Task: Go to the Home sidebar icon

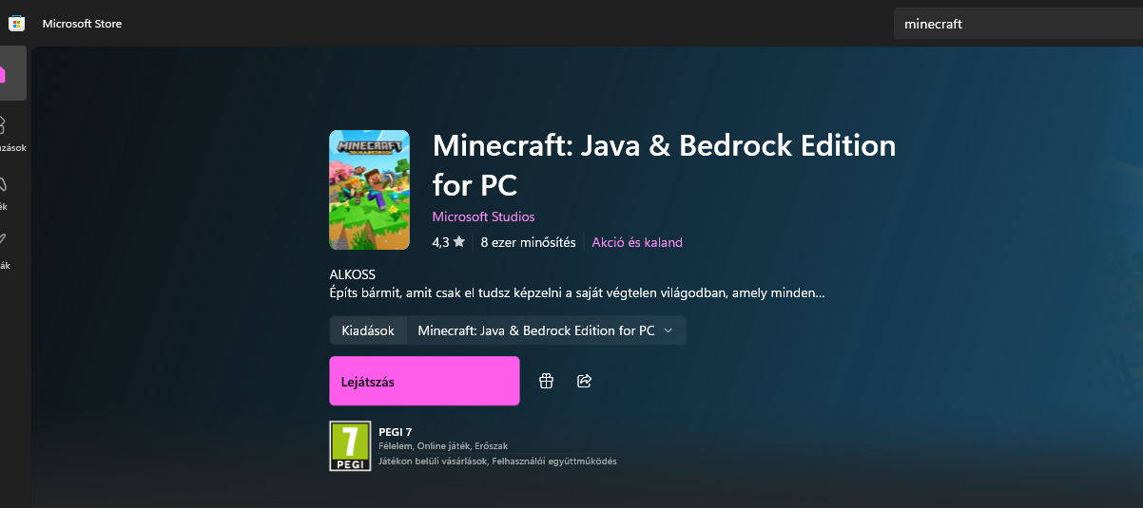Action: 3,74
